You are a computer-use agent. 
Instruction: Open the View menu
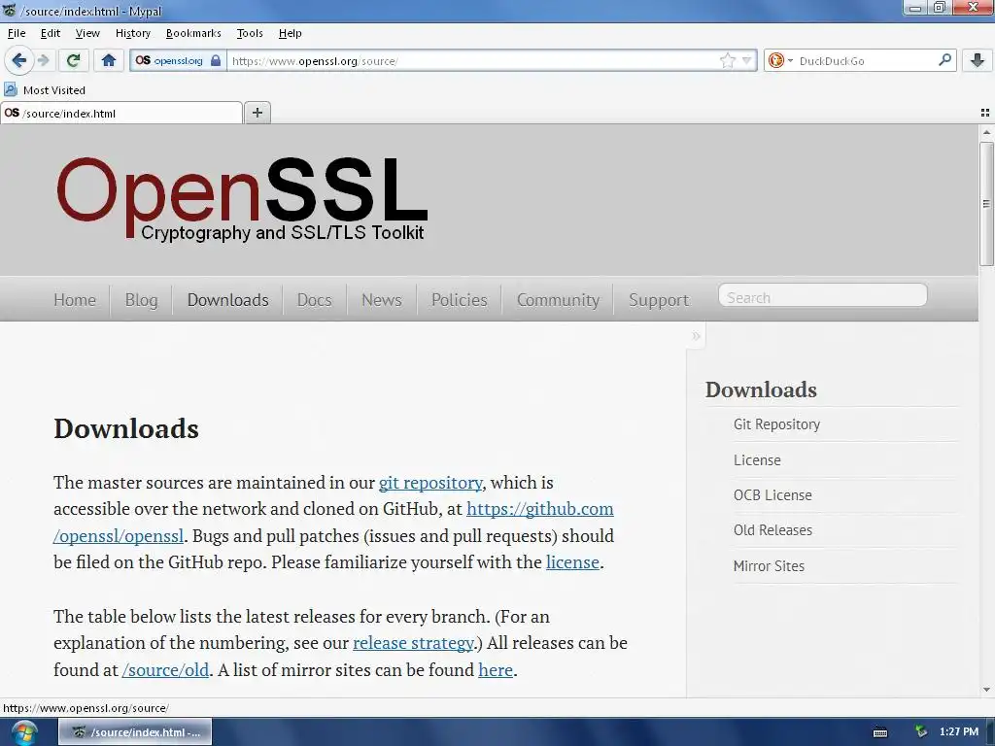pyautogui.click(x=87, y=33)
